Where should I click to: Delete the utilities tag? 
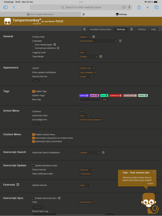pos(146,96)
